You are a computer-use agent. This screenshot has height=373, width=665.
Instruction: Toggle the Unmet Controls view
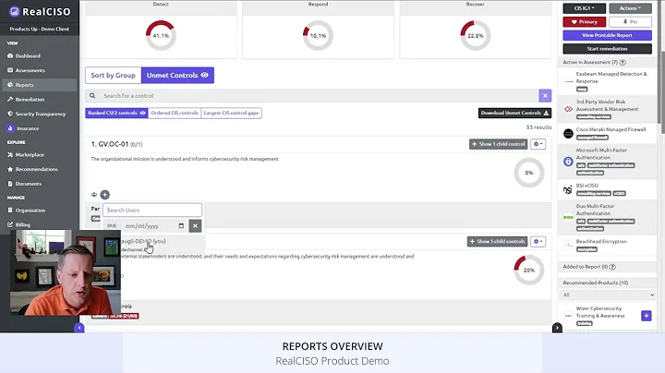tap(177, 75)
